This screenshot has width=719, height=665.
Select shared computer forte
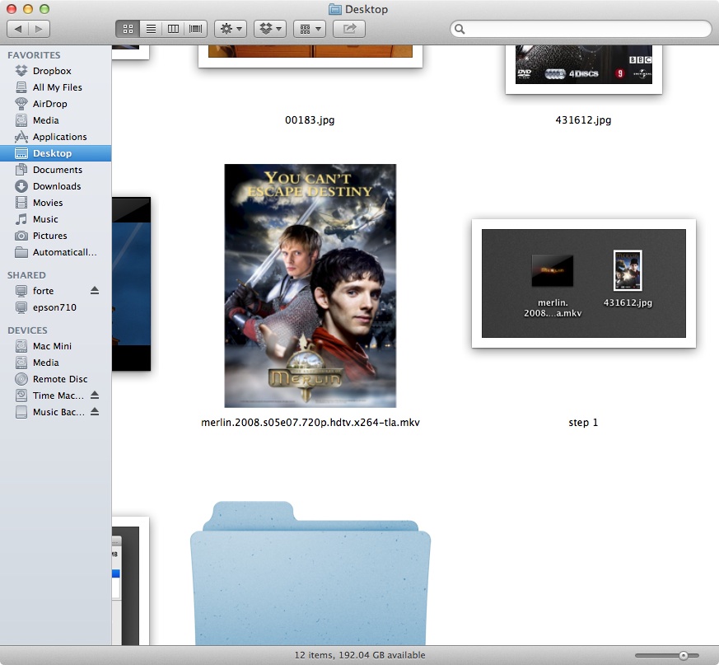[x=43, y=291]
